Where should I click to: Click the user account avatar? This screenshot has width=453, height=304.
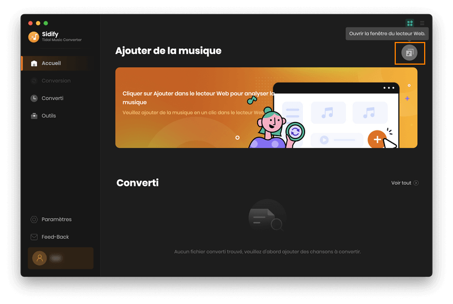click(x=40, y=258)
